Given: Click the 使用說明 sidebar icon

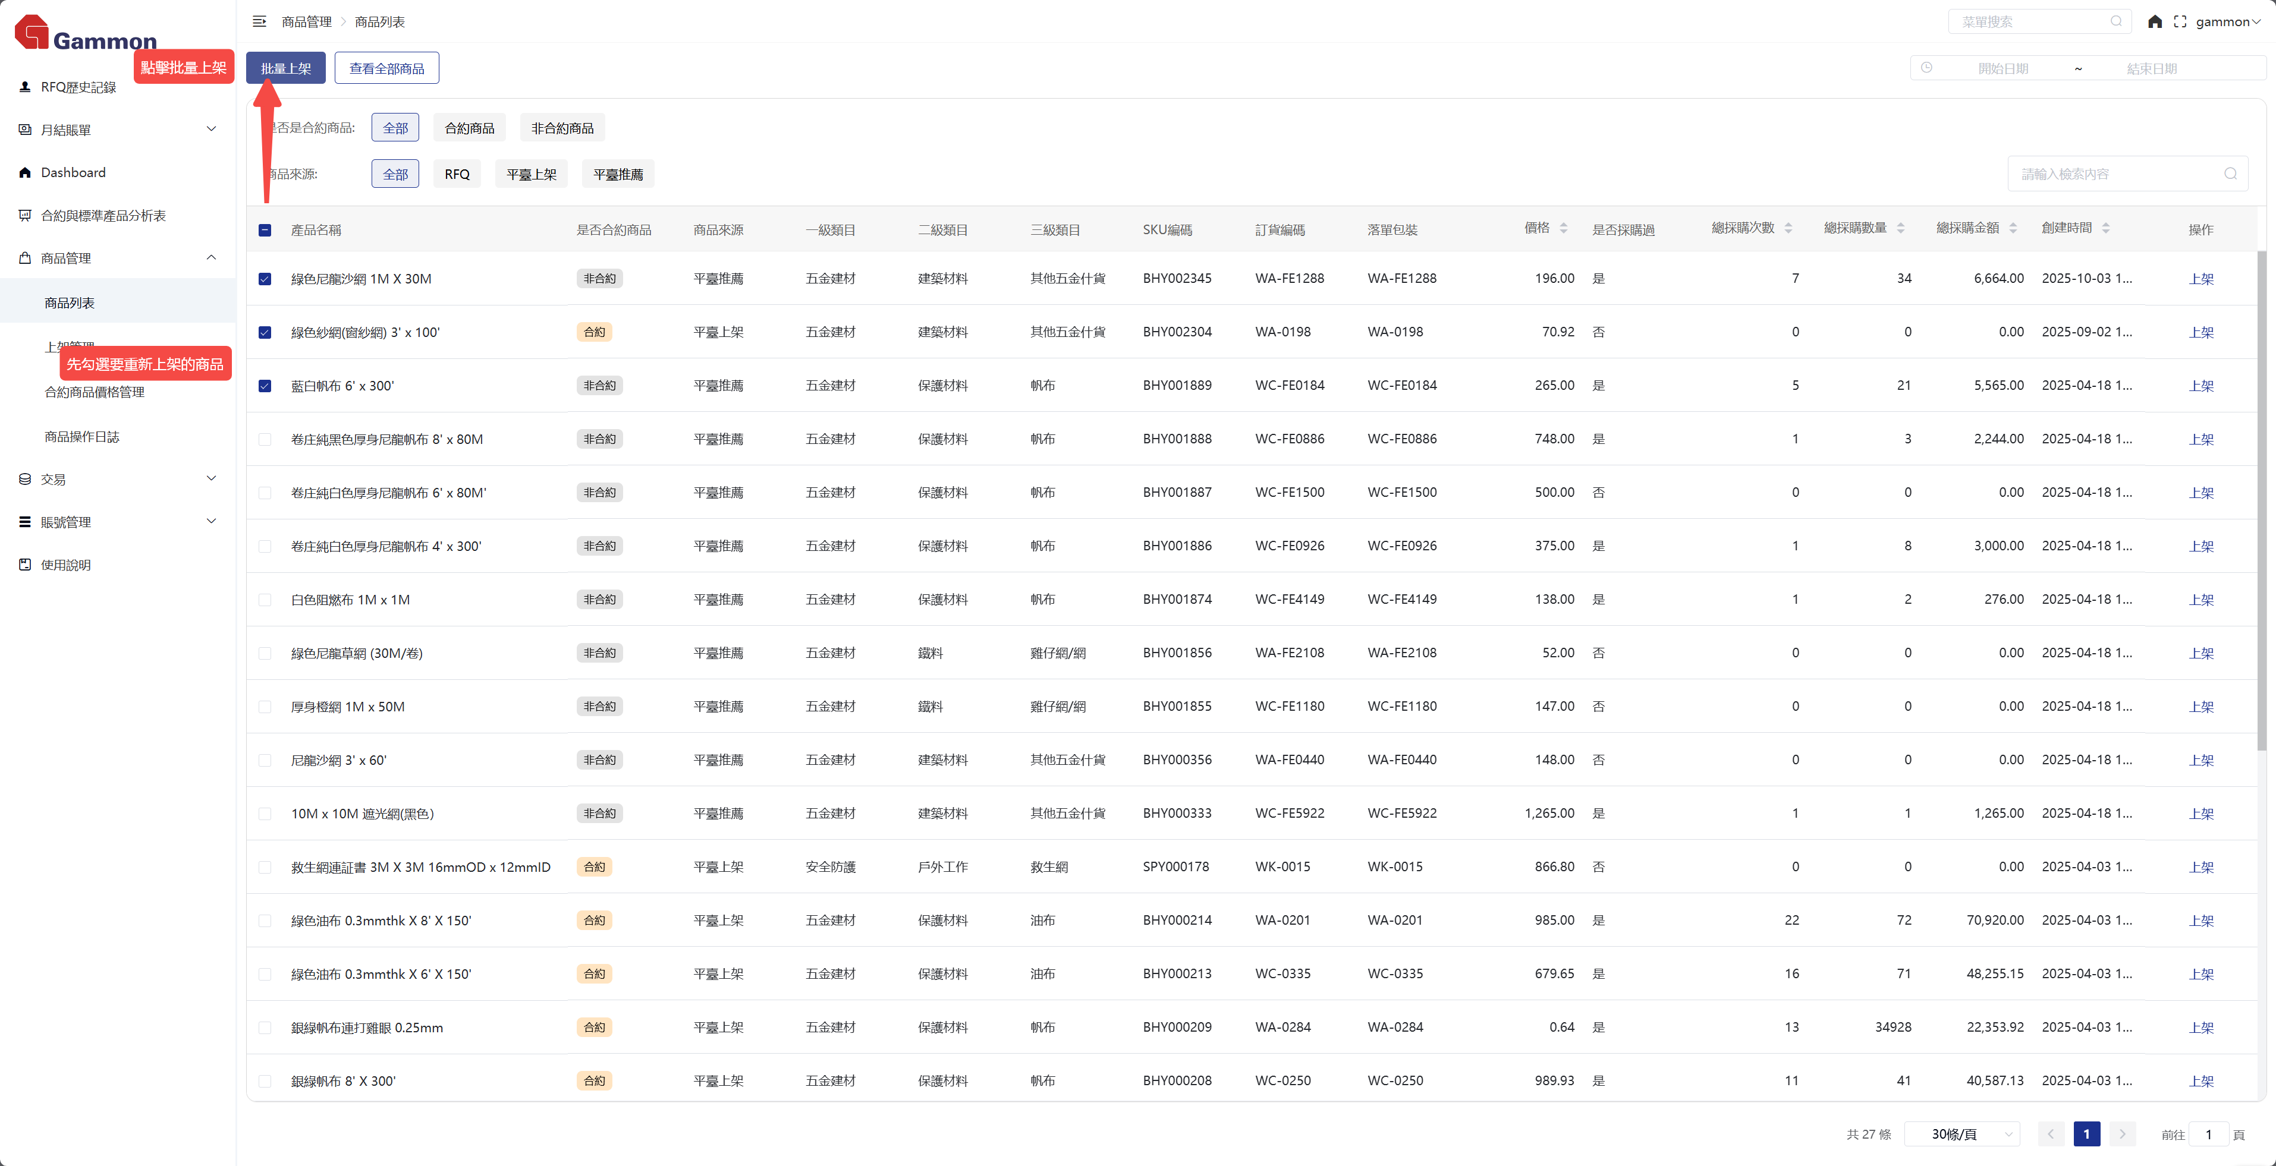Looking at the screenshot, I should (25, 565).
